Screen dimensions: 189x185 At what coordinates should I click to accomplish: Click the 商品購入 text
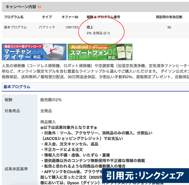(48, 122)
